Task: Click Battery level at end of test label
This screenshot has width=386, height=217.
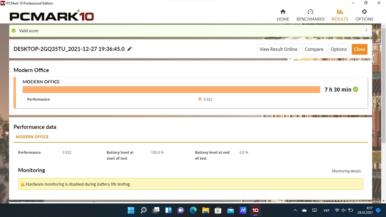Action: pyautogui.click(x=212, y=155)
